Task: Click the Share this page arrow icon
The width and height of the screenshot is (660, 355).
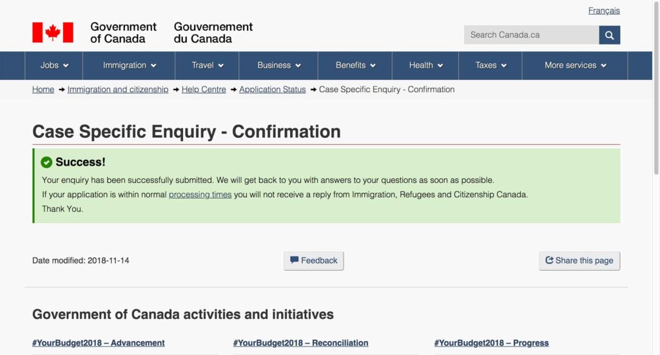Action: coord(549,260)
